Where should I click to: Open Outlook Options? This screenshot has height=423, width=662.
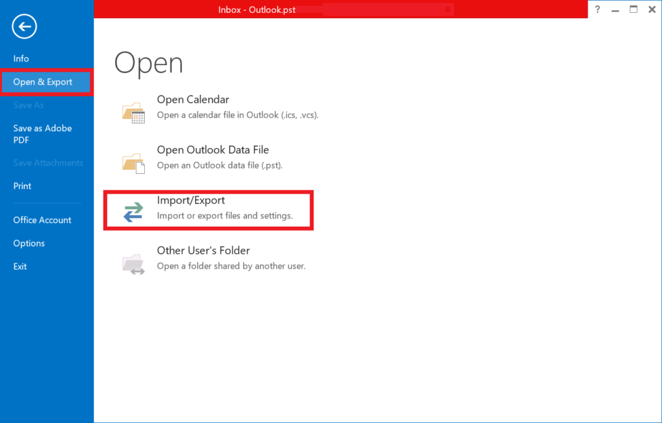click(x=28, y=243)
